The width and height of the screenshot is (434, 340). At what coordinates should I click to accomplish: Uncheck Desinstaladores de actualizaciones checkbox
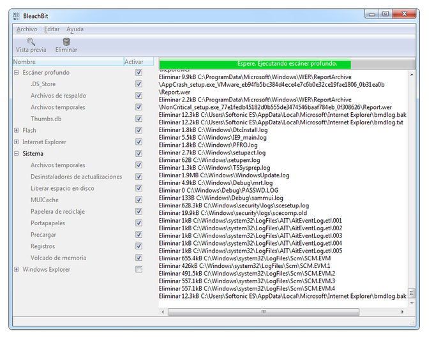(x=139, y=177)
